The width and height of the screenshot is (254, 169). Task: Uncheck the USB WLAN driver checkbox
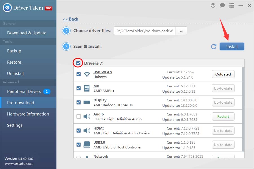(x=78, y=74)
